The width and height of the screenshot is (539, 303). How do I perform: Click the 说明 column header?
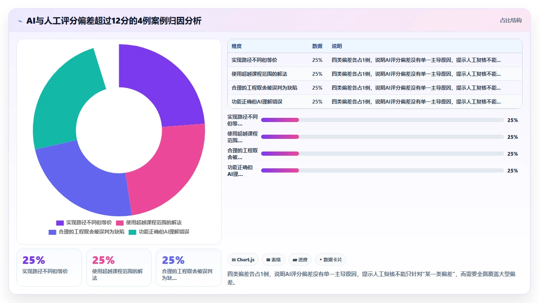(337, 46)
